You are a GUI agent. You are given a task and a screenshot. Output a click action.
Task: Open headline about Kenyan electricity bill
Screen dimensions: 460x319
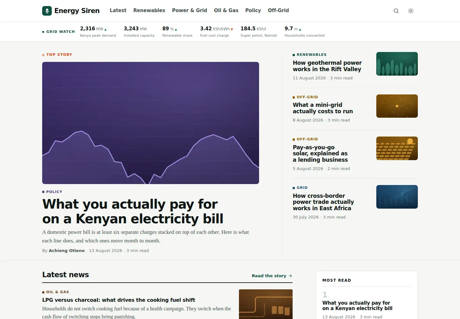[133, 211]
